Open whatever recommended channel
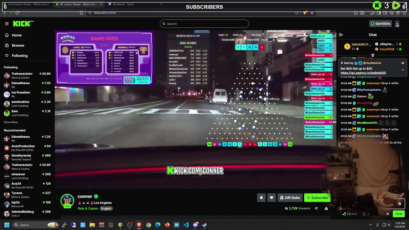The width and height of the screenshot is (409, 230). click(27, 176)
